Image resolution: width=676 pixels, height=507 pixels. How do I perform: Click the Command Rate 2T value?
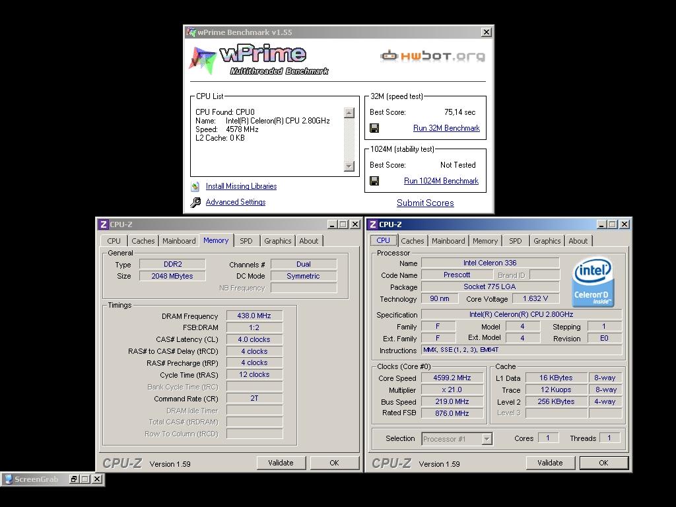click(254, 398)
